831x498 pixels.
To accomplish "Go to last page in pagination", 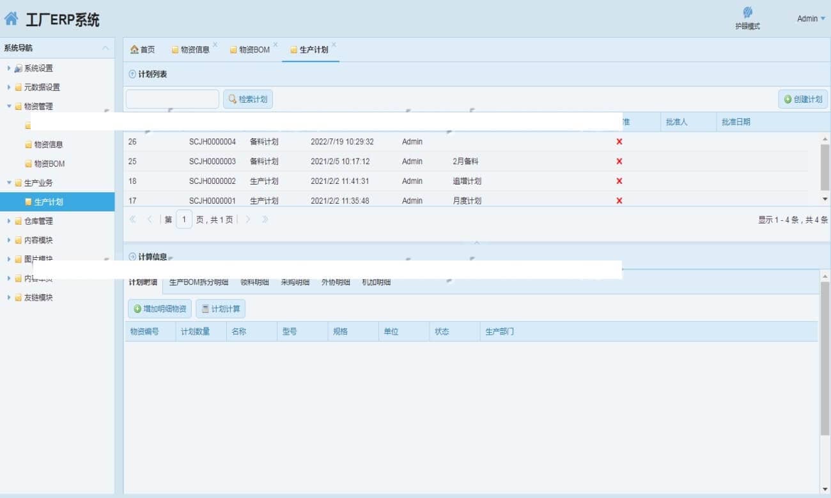I will point(265,219).
